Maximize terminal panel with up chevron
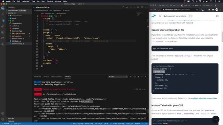223x125 pixels. tap(142, 77)
